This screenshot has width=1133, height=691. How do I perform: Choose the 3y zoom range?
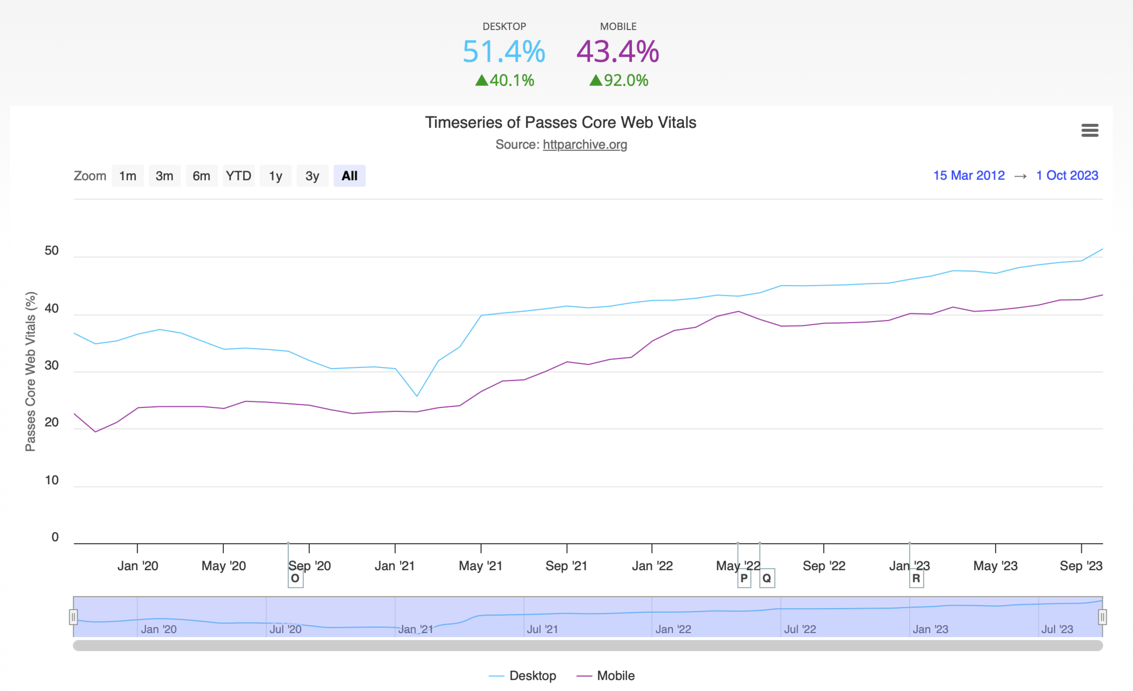pyautogui.click(x=312, y=176)
